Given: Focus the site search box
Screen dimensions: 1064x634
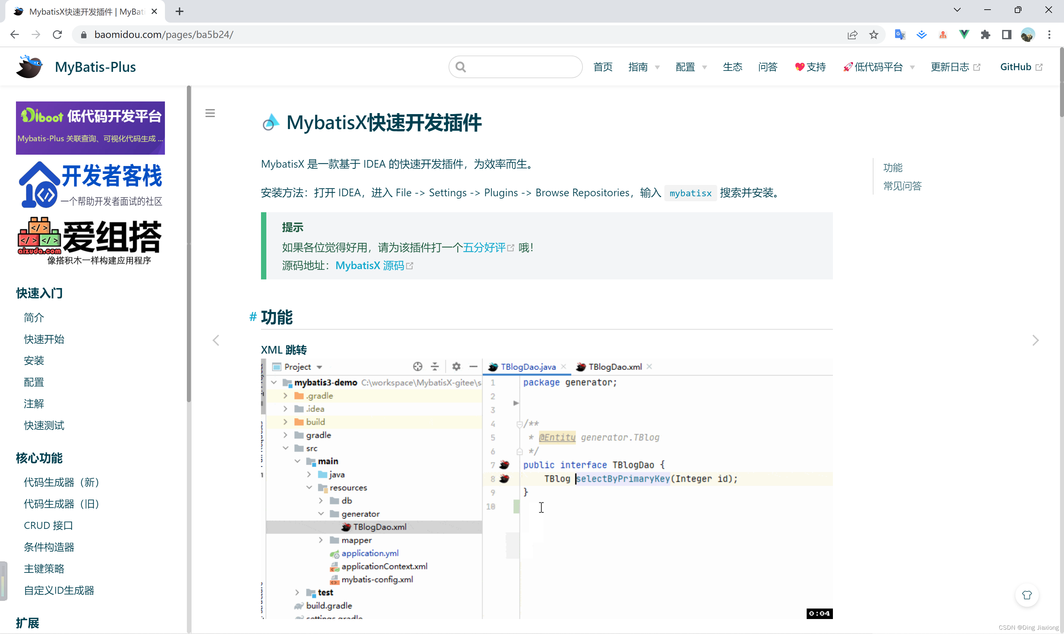Looking at the screenshot, I should (515, 67).
